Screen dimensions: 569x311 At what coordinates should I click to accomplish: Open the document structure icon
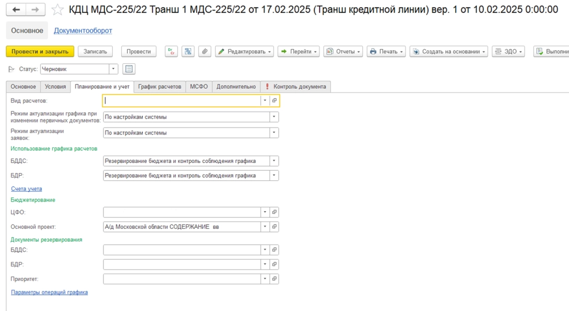coord(188,52)
